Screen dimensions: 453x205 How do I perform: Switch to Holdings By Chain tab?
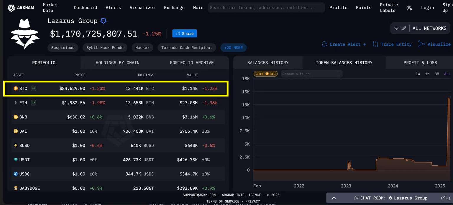pyautogui.click(x=117, y=63)
